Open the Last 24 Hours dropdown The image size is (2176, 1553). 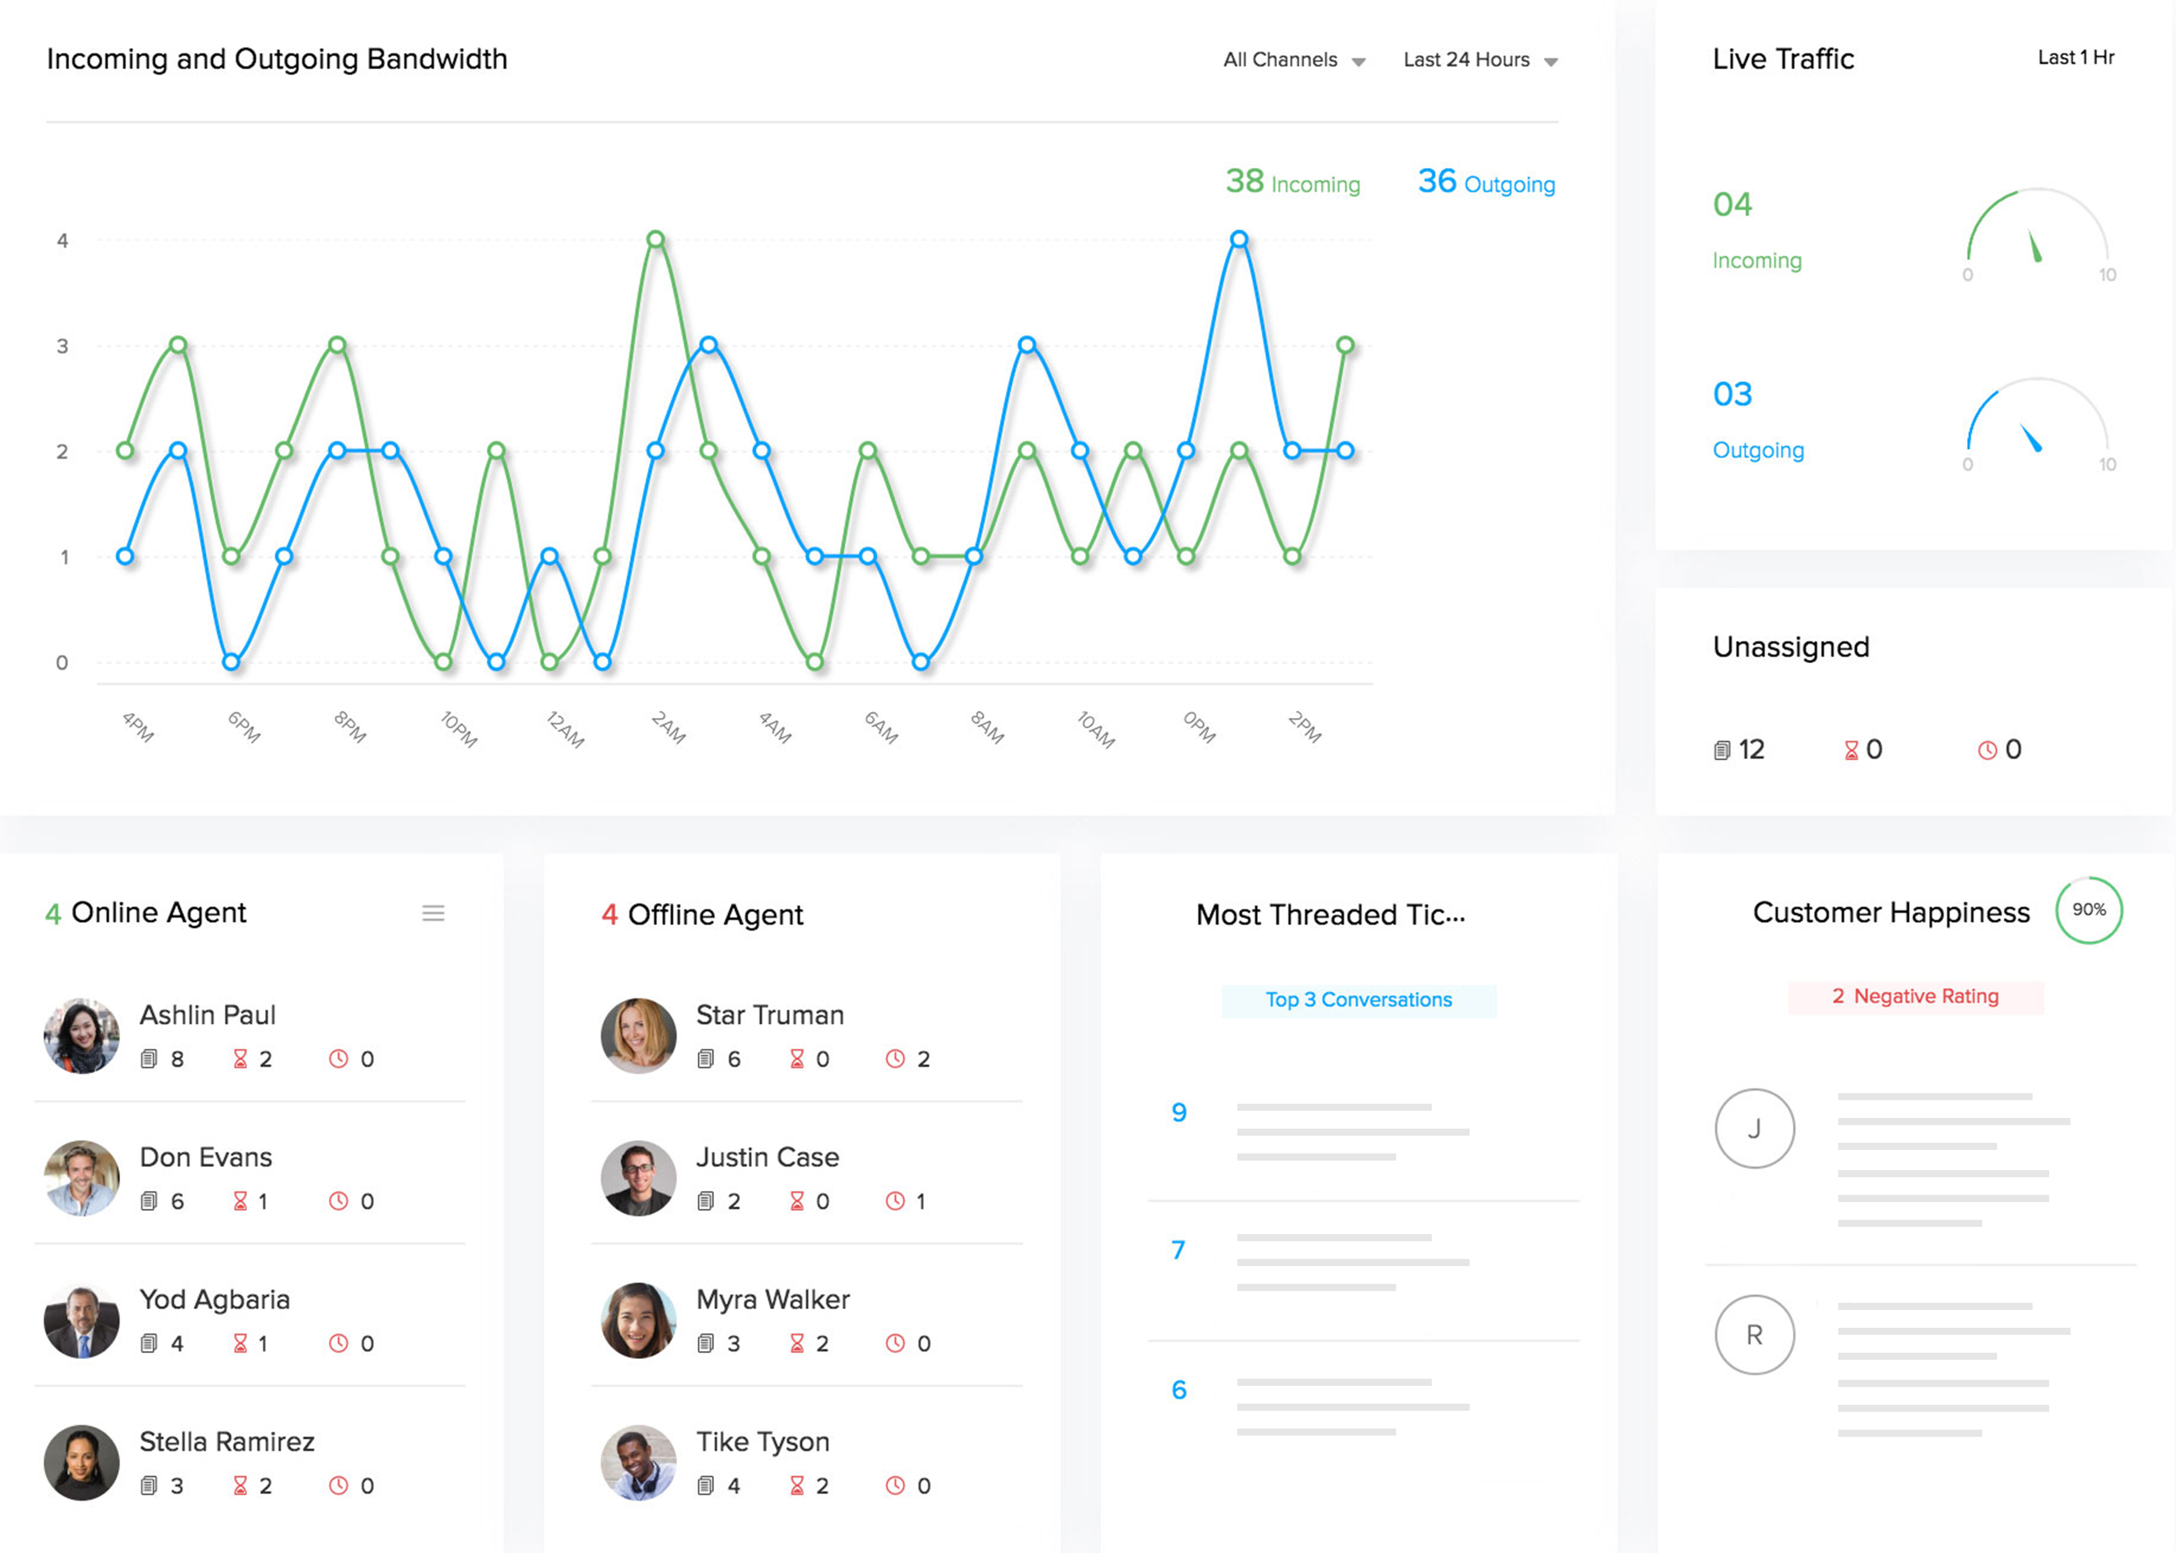pyautogui.click(x=1480, y=60)
